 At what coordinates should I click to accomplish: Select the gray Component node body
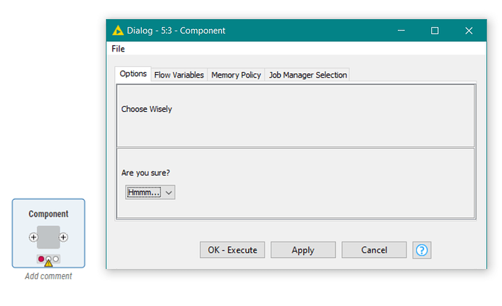point(49,237)
